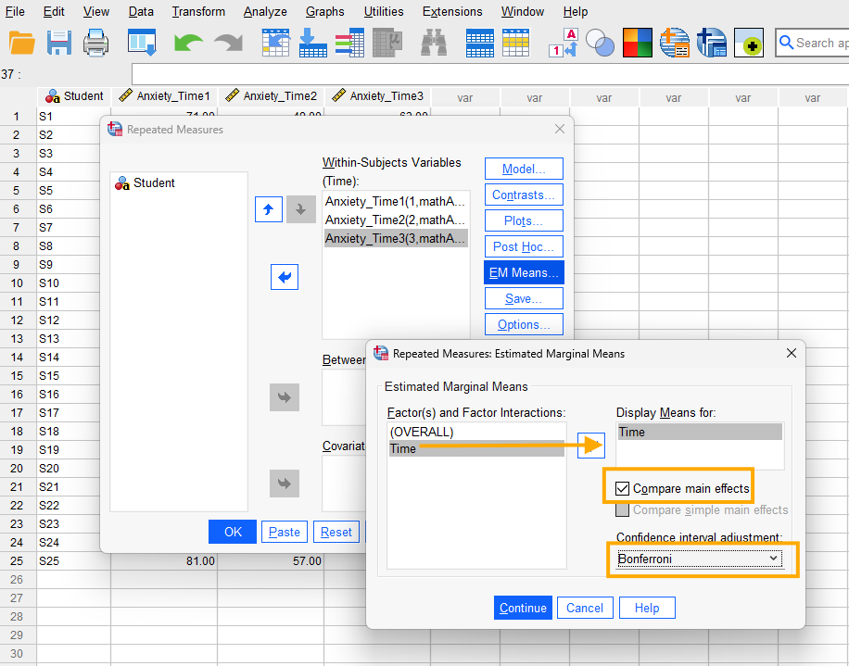This screenshot has height=666, width=849.
Task: Open the Bonferroni adjustment dropdown
Action: coord(702,558)
